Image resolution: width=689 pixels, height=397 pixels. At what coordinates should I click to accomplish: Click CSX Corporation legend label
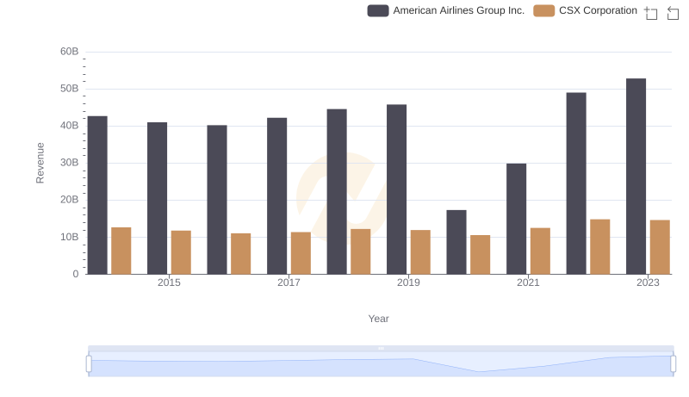point(598,10)
